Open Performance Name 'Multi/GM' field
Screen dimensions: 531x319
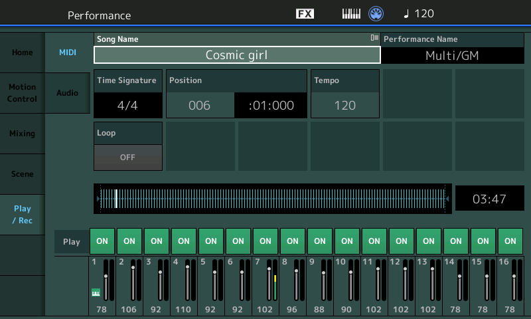[451, 55]
